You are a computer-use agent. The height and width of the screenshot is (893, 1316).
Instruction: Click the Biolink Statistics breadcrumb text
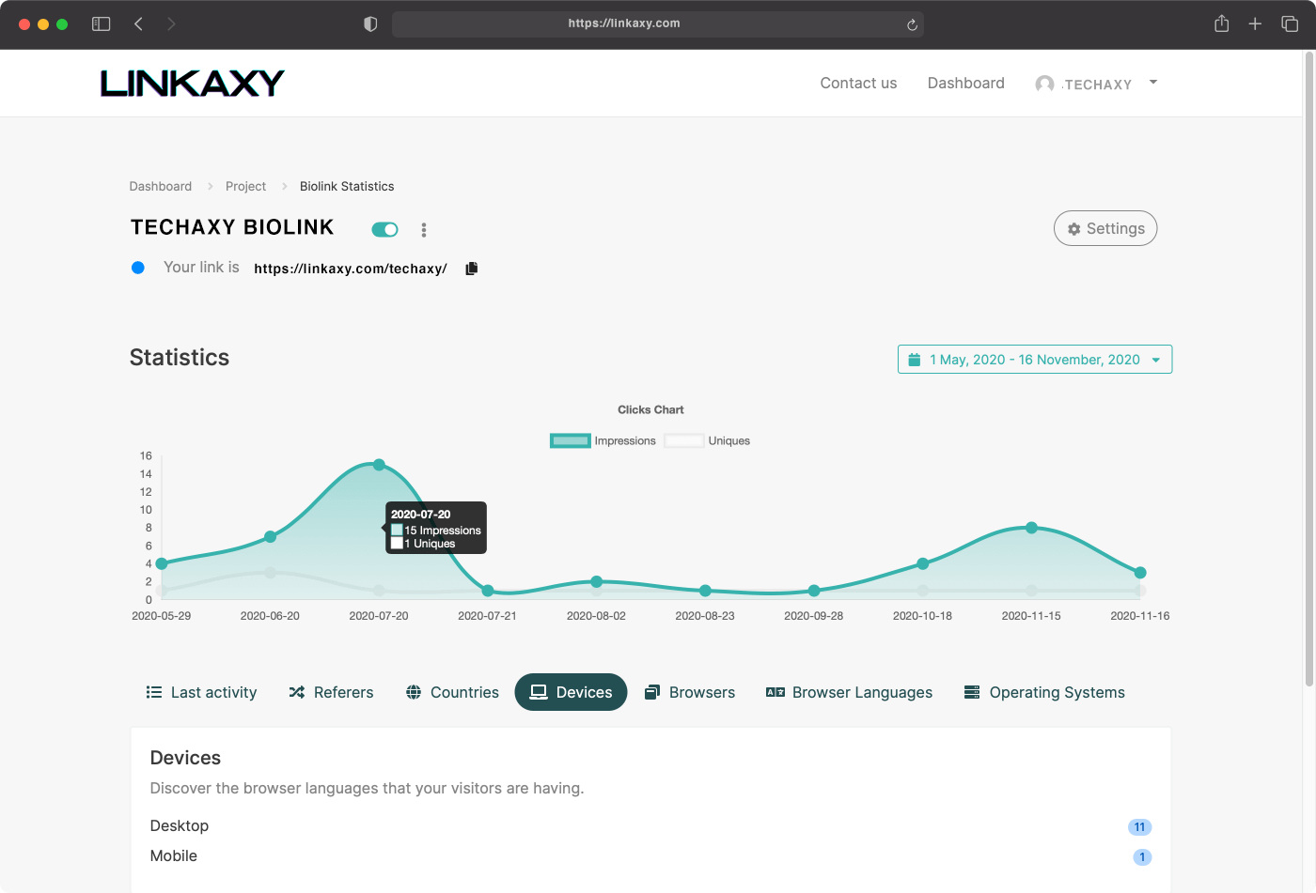347,187
